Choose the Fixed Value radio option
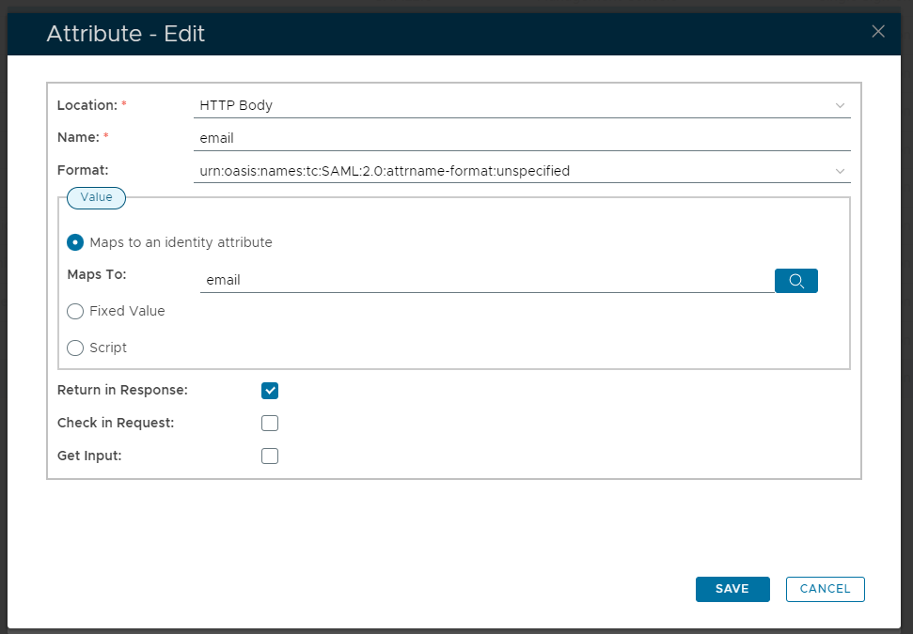Viewport: 913px width, 634px height. (x=75, y=311)
